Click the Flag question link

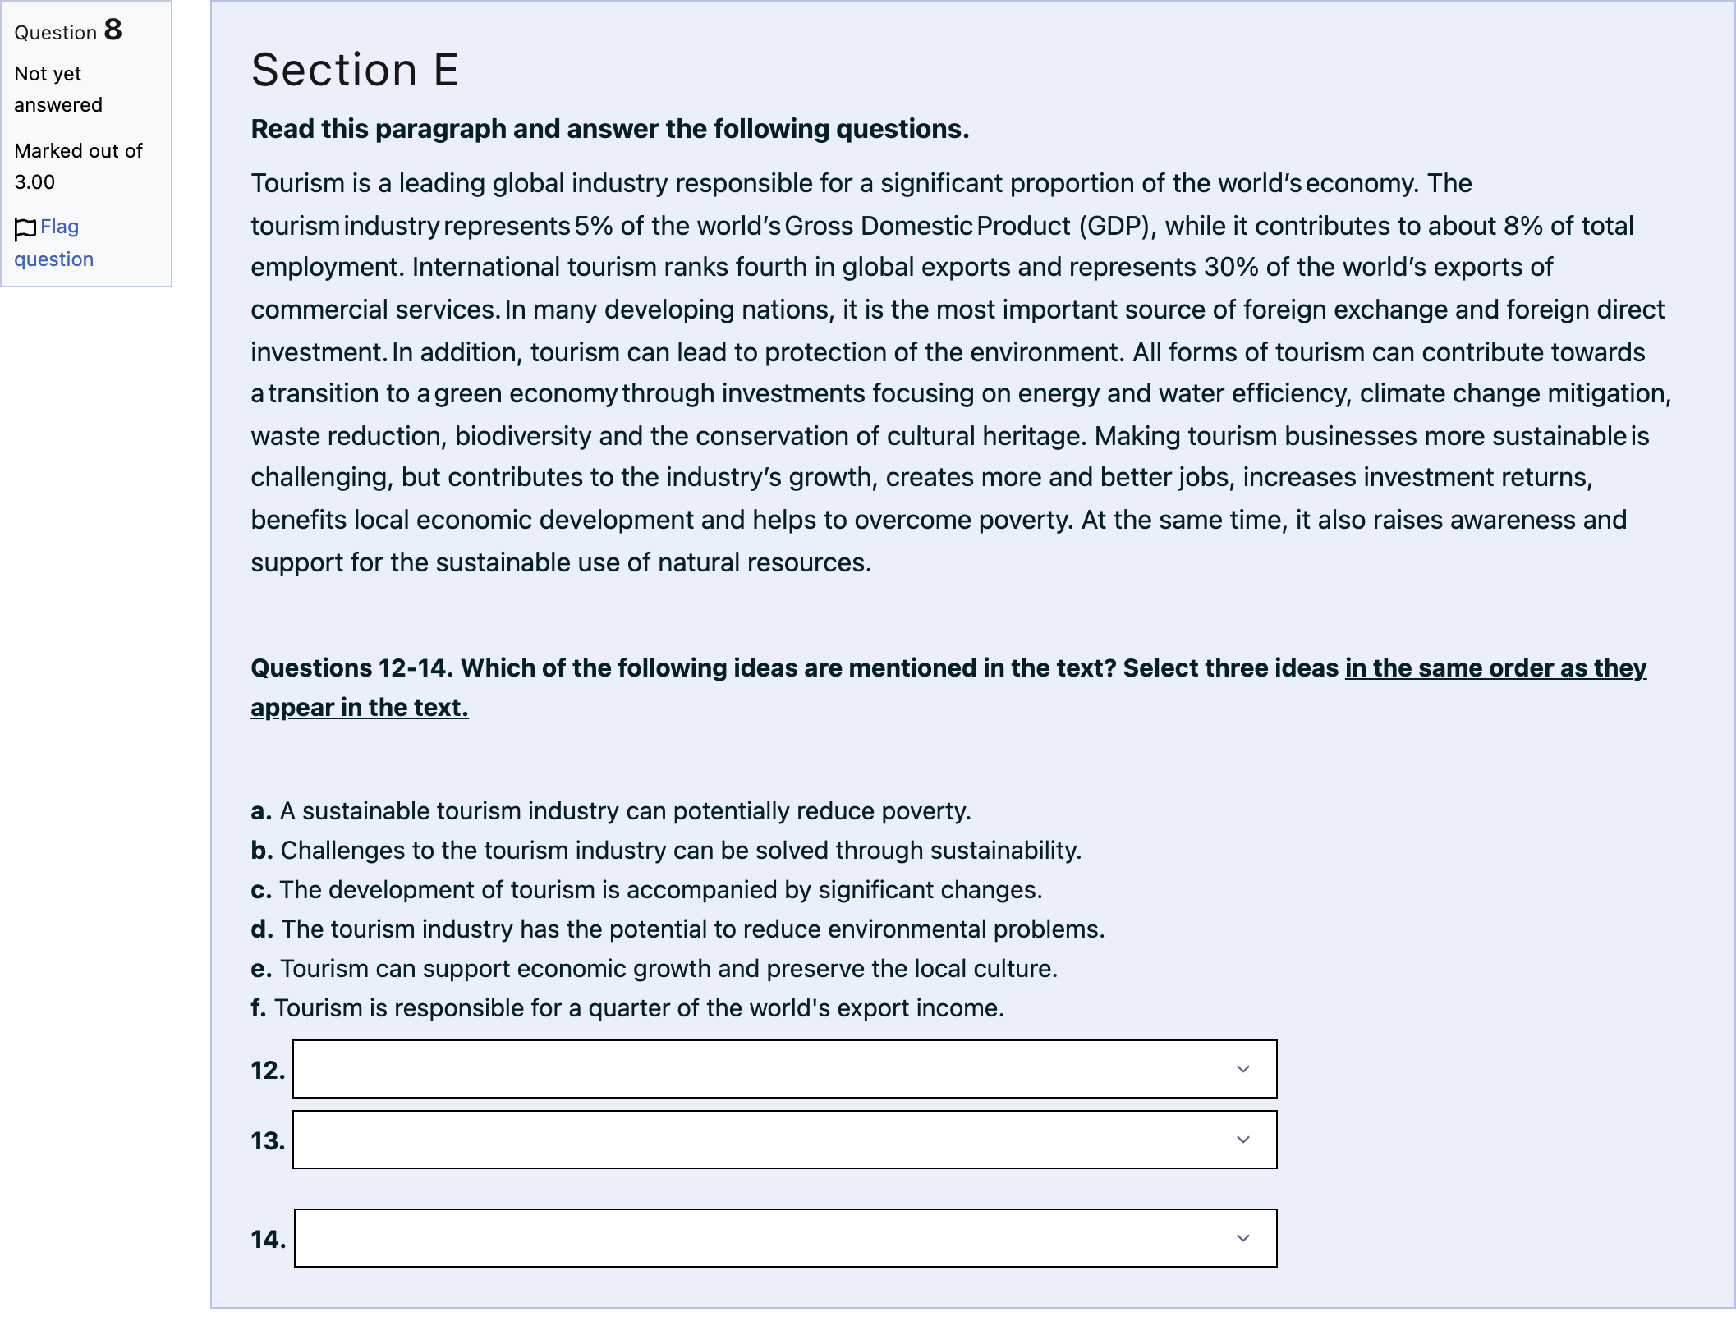click(x=54, y=243)
